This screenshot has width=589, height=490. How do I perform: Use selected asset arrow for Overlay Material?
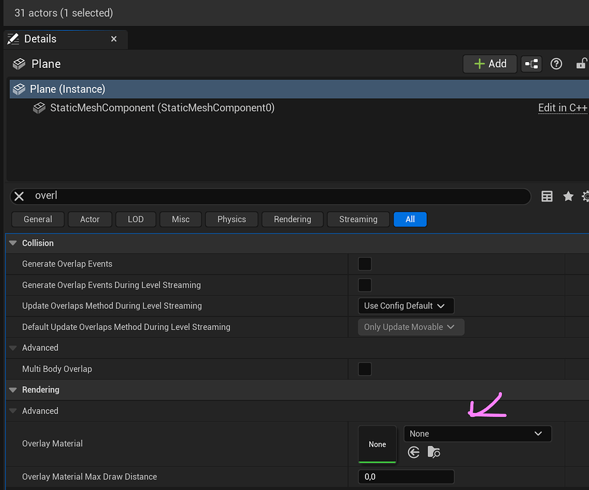[x=414, y=451]
